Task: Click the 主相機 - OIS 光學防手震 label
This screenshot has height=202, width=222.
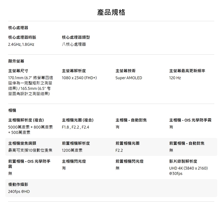Action: tap(190, 120)
